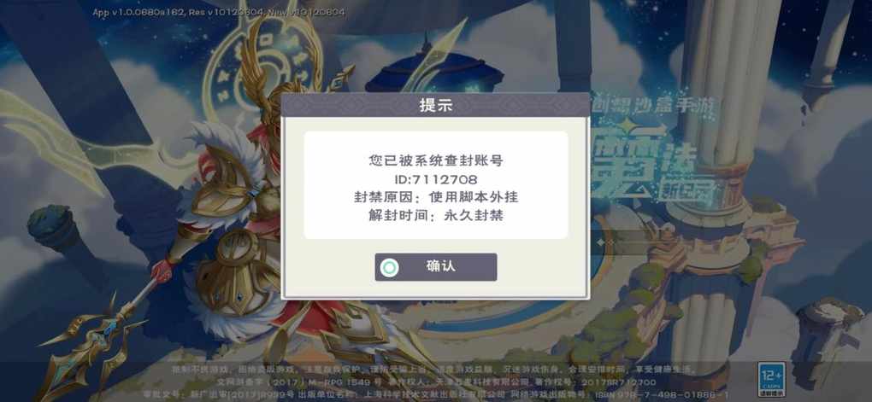Click the ISBN publication footer line
This screenshot has height=402, width=872.
pyautogui.click(x=450, y=394)
